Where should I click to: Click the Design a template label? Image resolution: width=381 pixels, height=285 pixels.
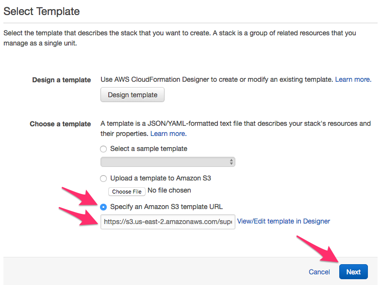tap(62, 80)
